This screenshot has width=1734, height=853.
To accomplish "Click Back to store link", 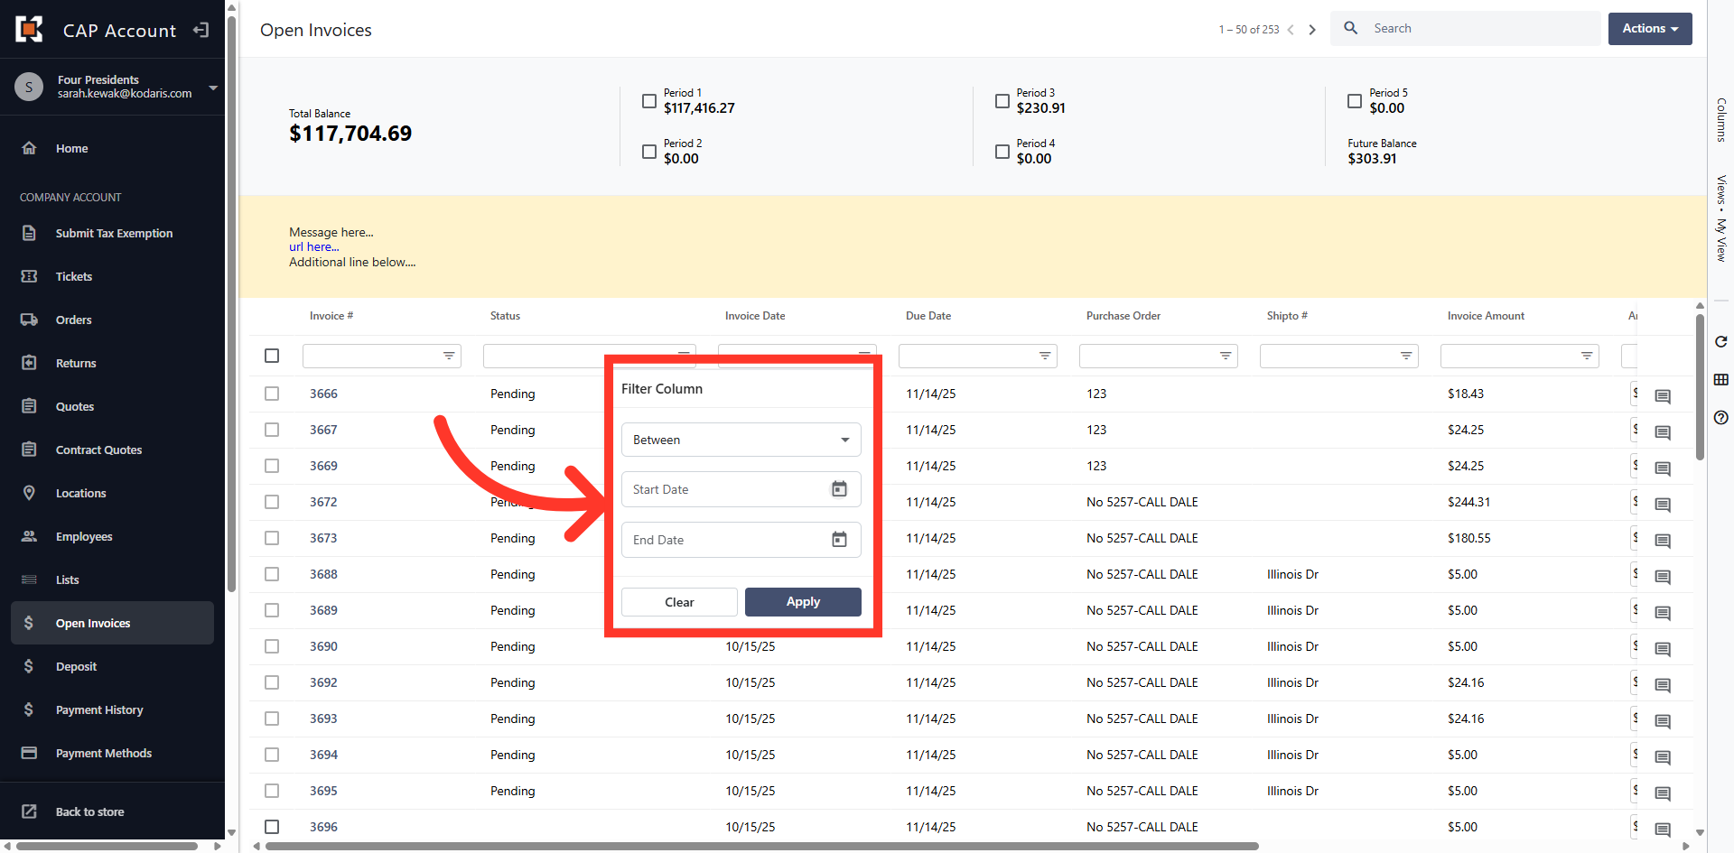I will coord(89,811).
